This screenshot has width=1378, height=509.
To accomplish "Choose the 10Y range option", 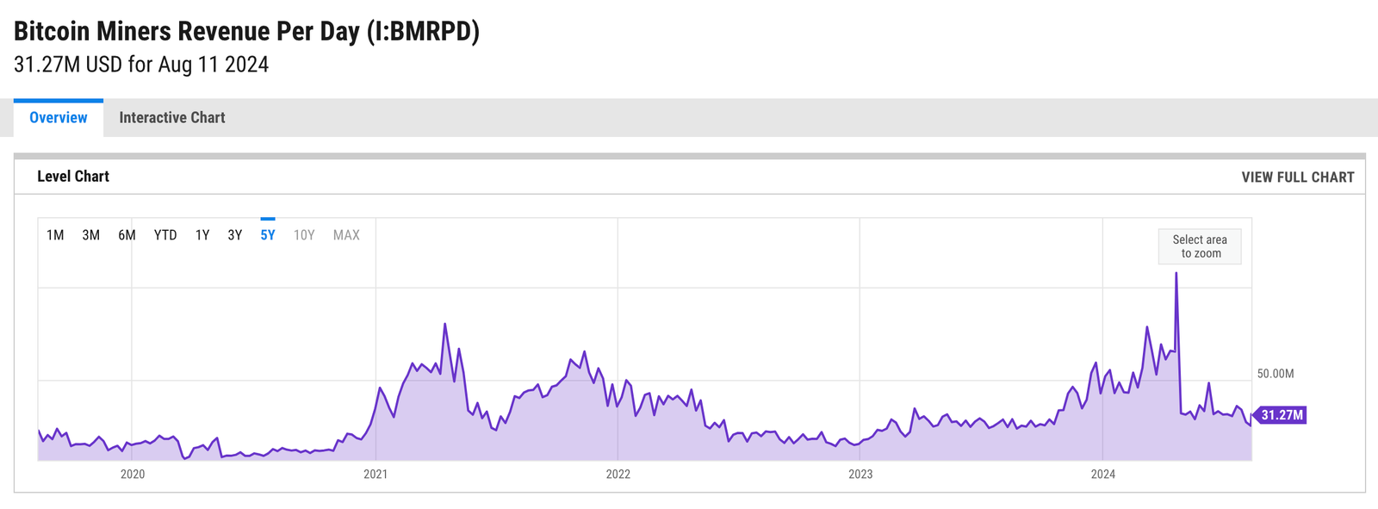I will pos(304,235).
